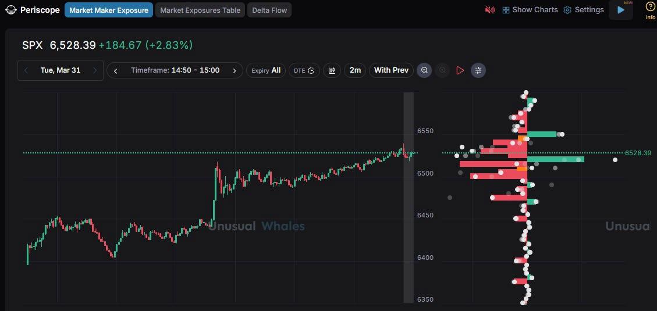The height and width of the screenshot is (311, 657).
Task: Open the 2m interval dropdown
Action: click(x=354, y=70)
